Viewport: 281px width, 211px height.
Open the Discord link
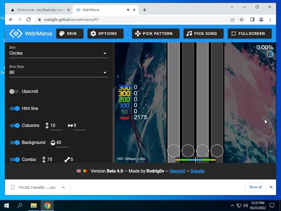[x=177, y=171]
